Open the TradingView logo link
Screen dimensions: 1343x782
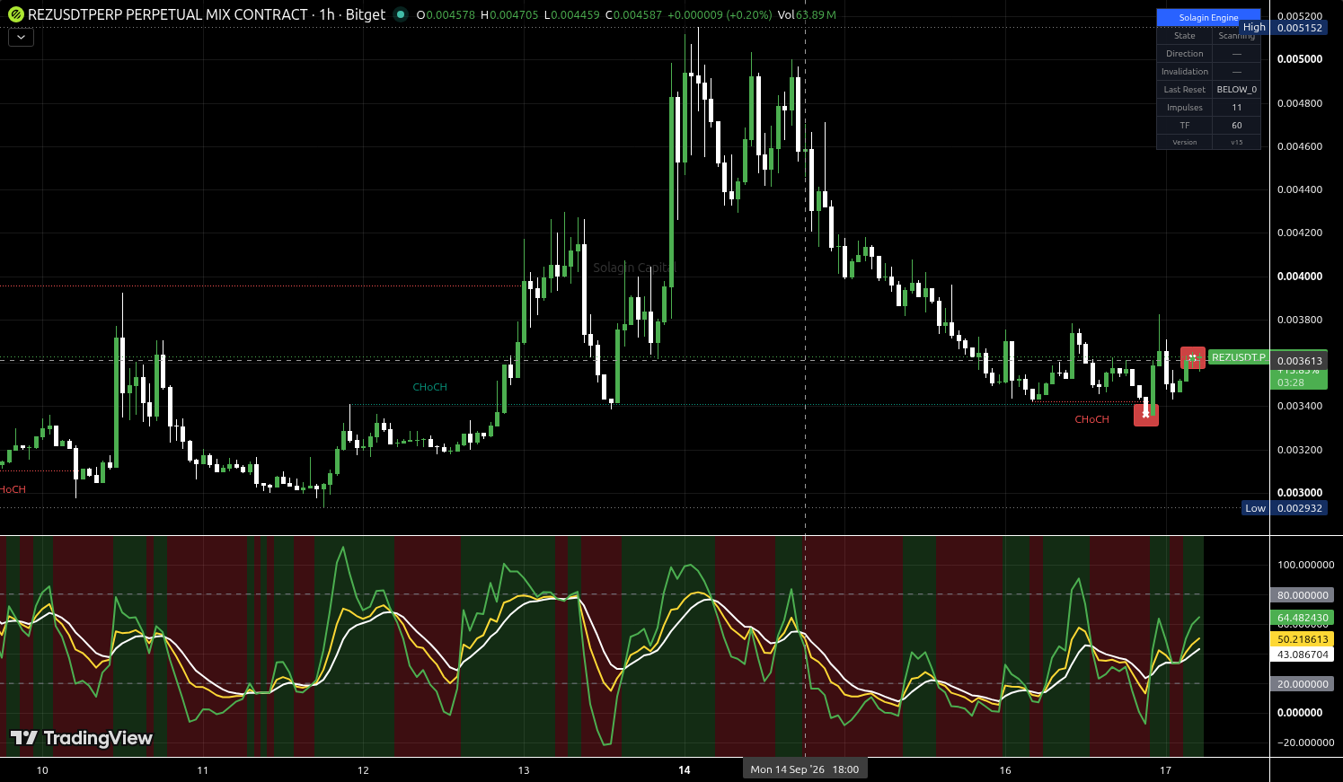(82, 738)
